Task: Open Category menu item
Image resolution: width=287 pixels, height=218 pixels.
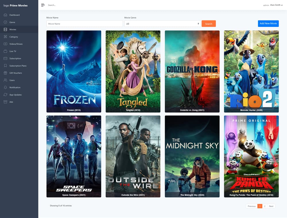Action: (19, 37)
